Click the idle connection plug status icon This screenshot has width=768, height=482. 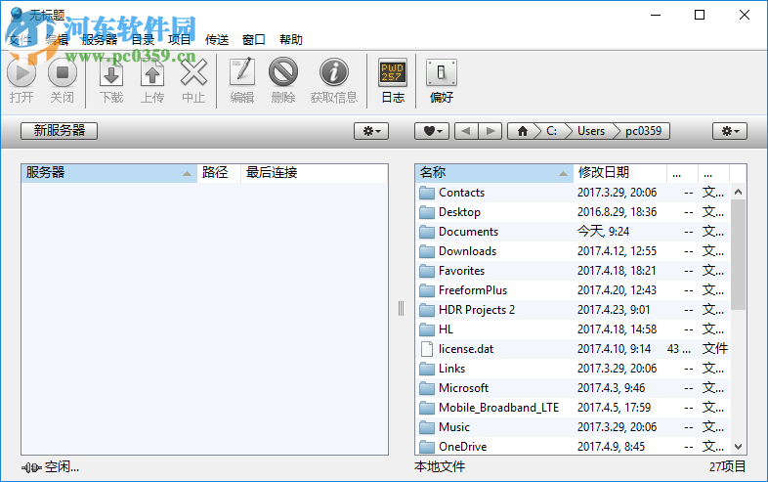[31, 467]
